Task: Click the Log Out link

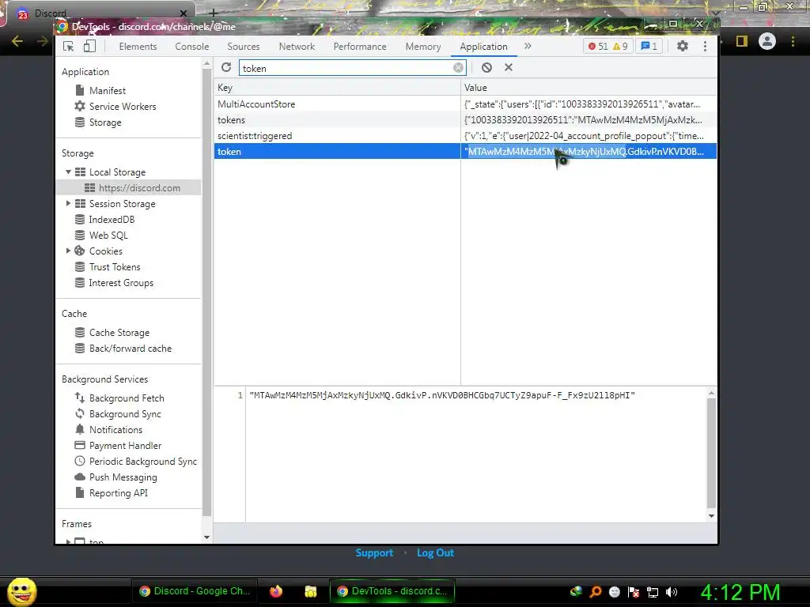Action: click(x=436, y=552)
